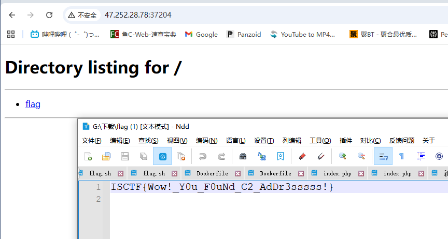Toggle show all characters pilcrow icon
The width and height of the screenshot is (448, 239).
click(x=401, y=156)
